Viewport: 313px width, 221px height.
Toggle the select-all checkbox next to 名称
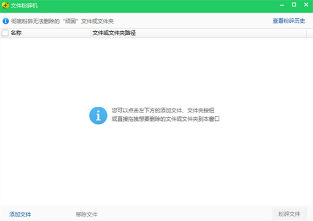click(5, 33)
